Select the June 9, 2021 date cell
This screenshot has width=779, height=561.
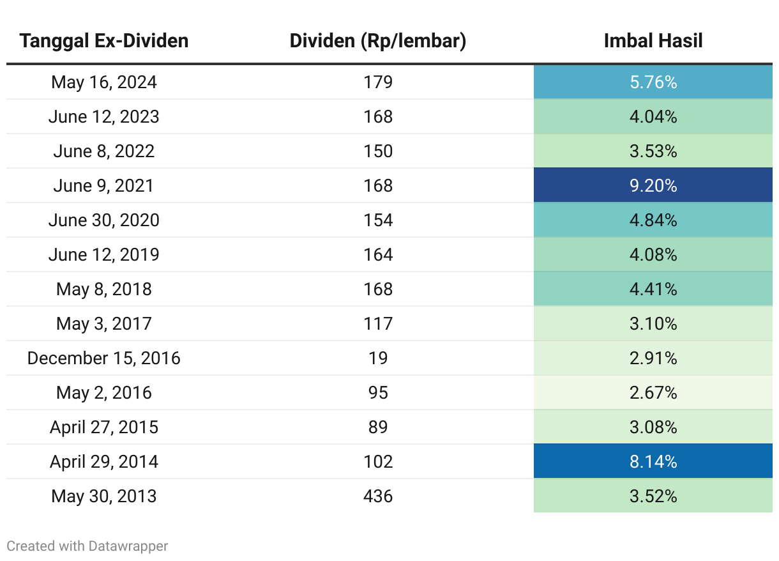[104, 186]
